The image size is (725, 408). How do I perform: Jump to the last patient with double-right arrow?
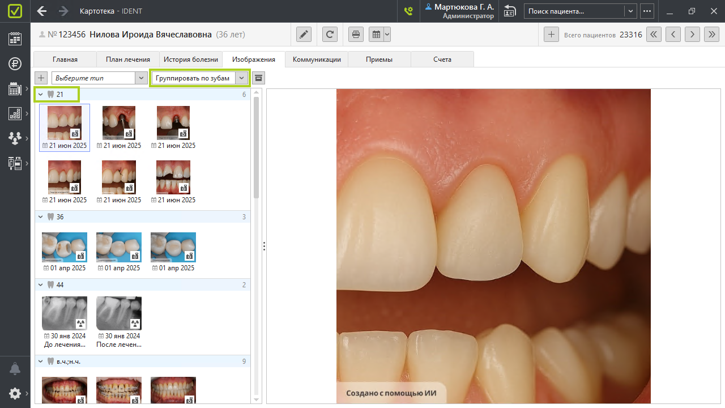pos(711,35)
